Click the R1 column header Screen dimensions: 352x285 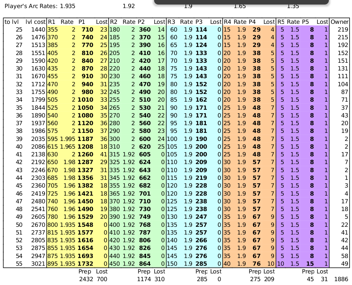point(51,22)
